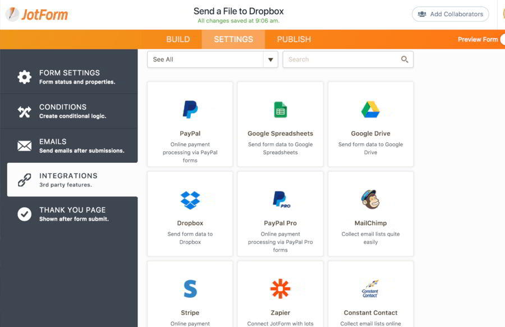This screenshot has height=327, width=505.
Task: Expand the See All category dropdown
Action: click(205, 59)
